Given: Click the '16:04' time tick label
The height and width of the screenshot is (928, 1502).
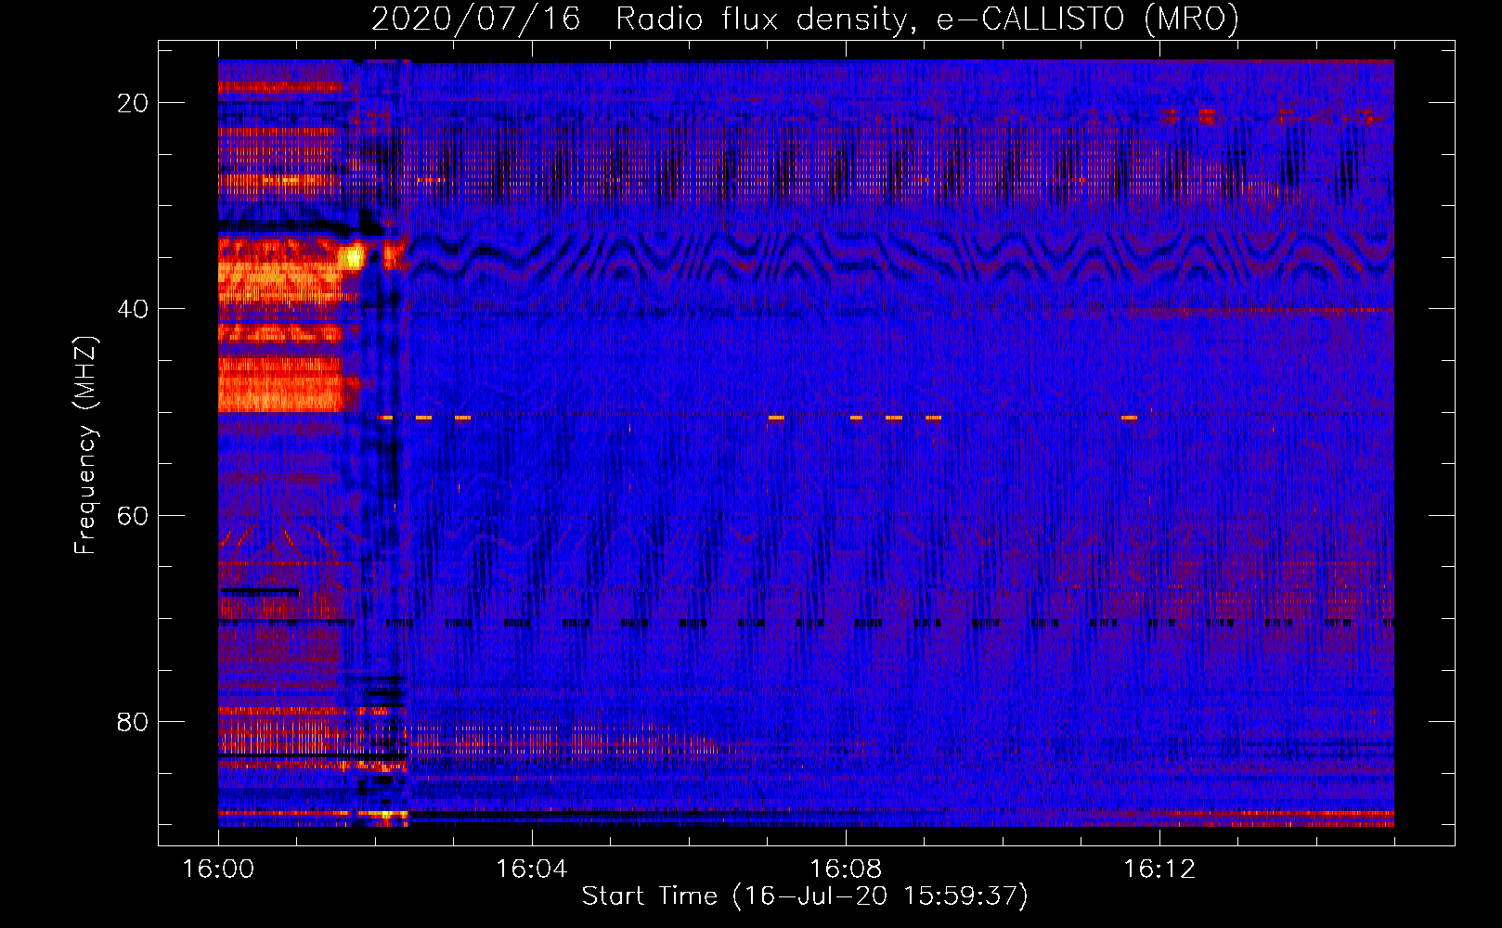Looking at the screenshot, I should point(531,870).
